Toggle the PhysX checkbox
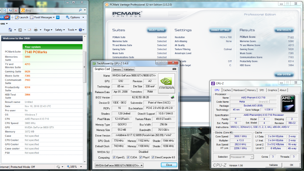 point(141,157)
